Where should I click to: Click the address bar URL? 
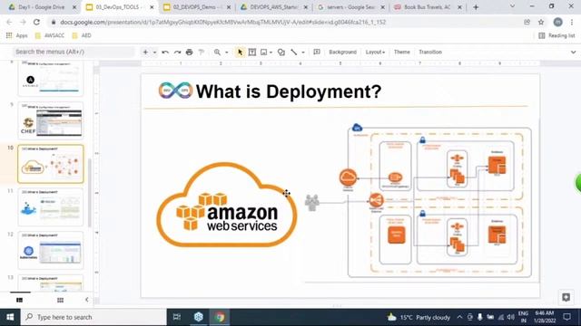click(x=223, y=22)
